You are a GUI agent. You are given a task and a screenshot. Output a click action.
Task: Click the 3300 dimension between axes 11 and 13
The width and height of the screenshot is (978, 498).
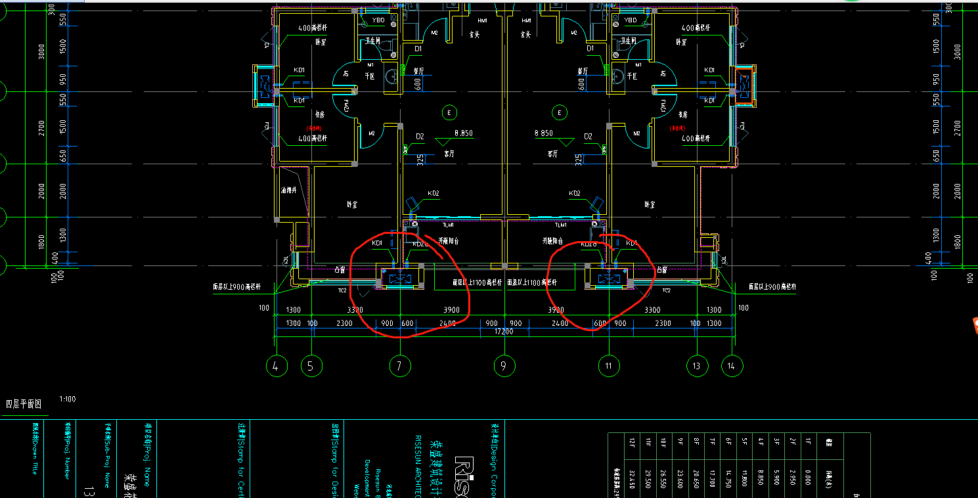(652, 309)
